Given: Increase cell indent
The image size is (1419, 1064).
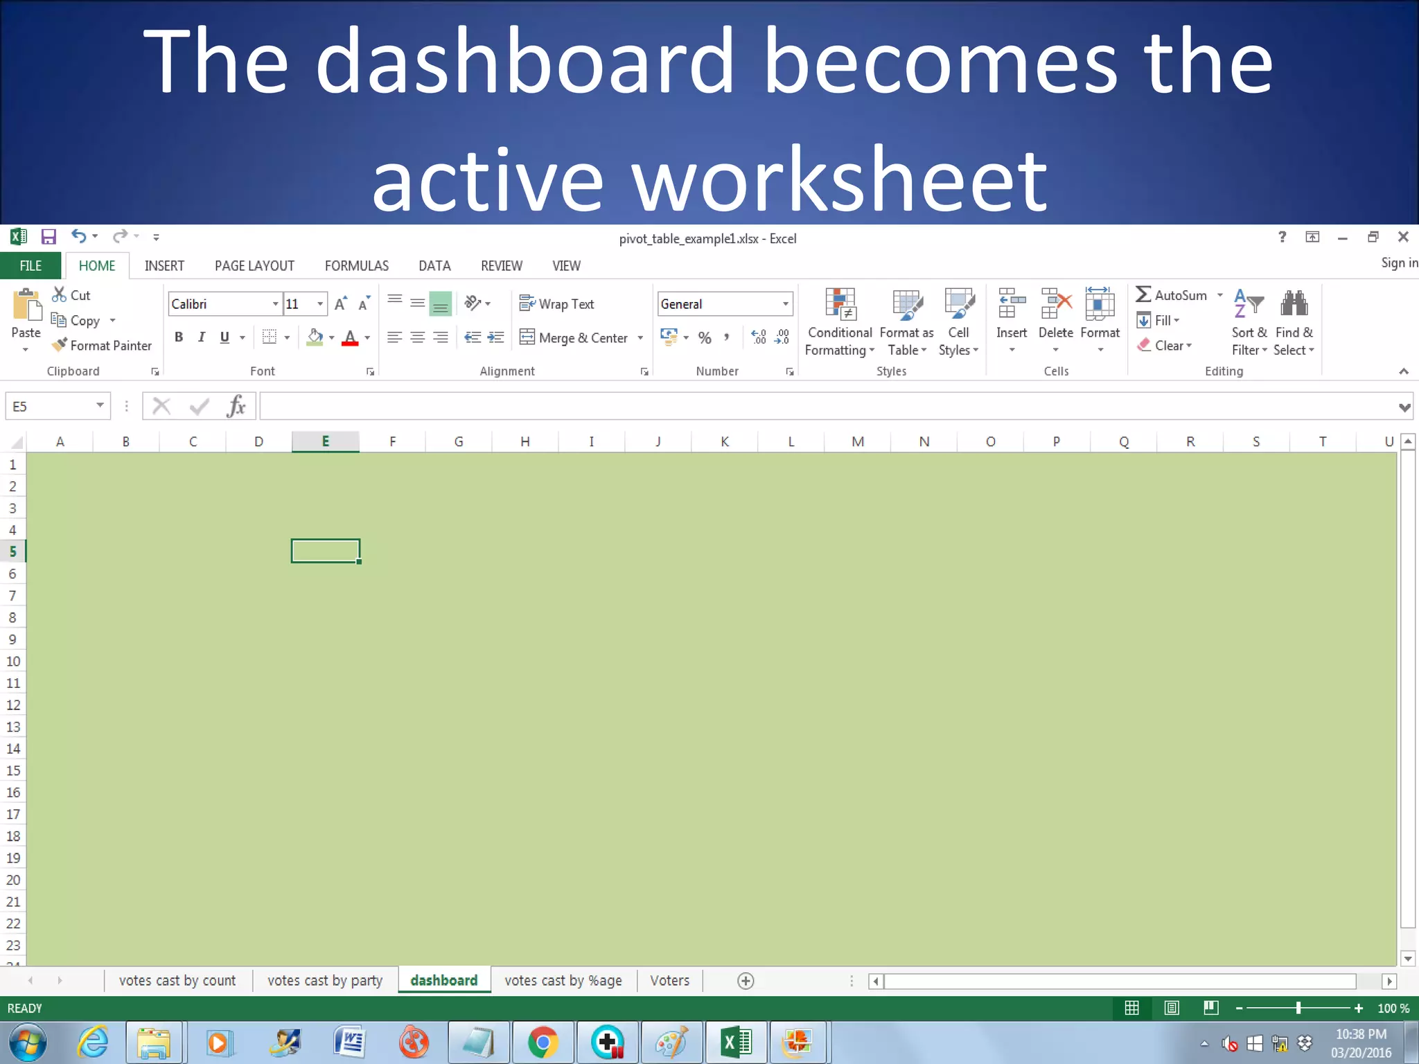Looking at the screenshot, I should 496,337.
